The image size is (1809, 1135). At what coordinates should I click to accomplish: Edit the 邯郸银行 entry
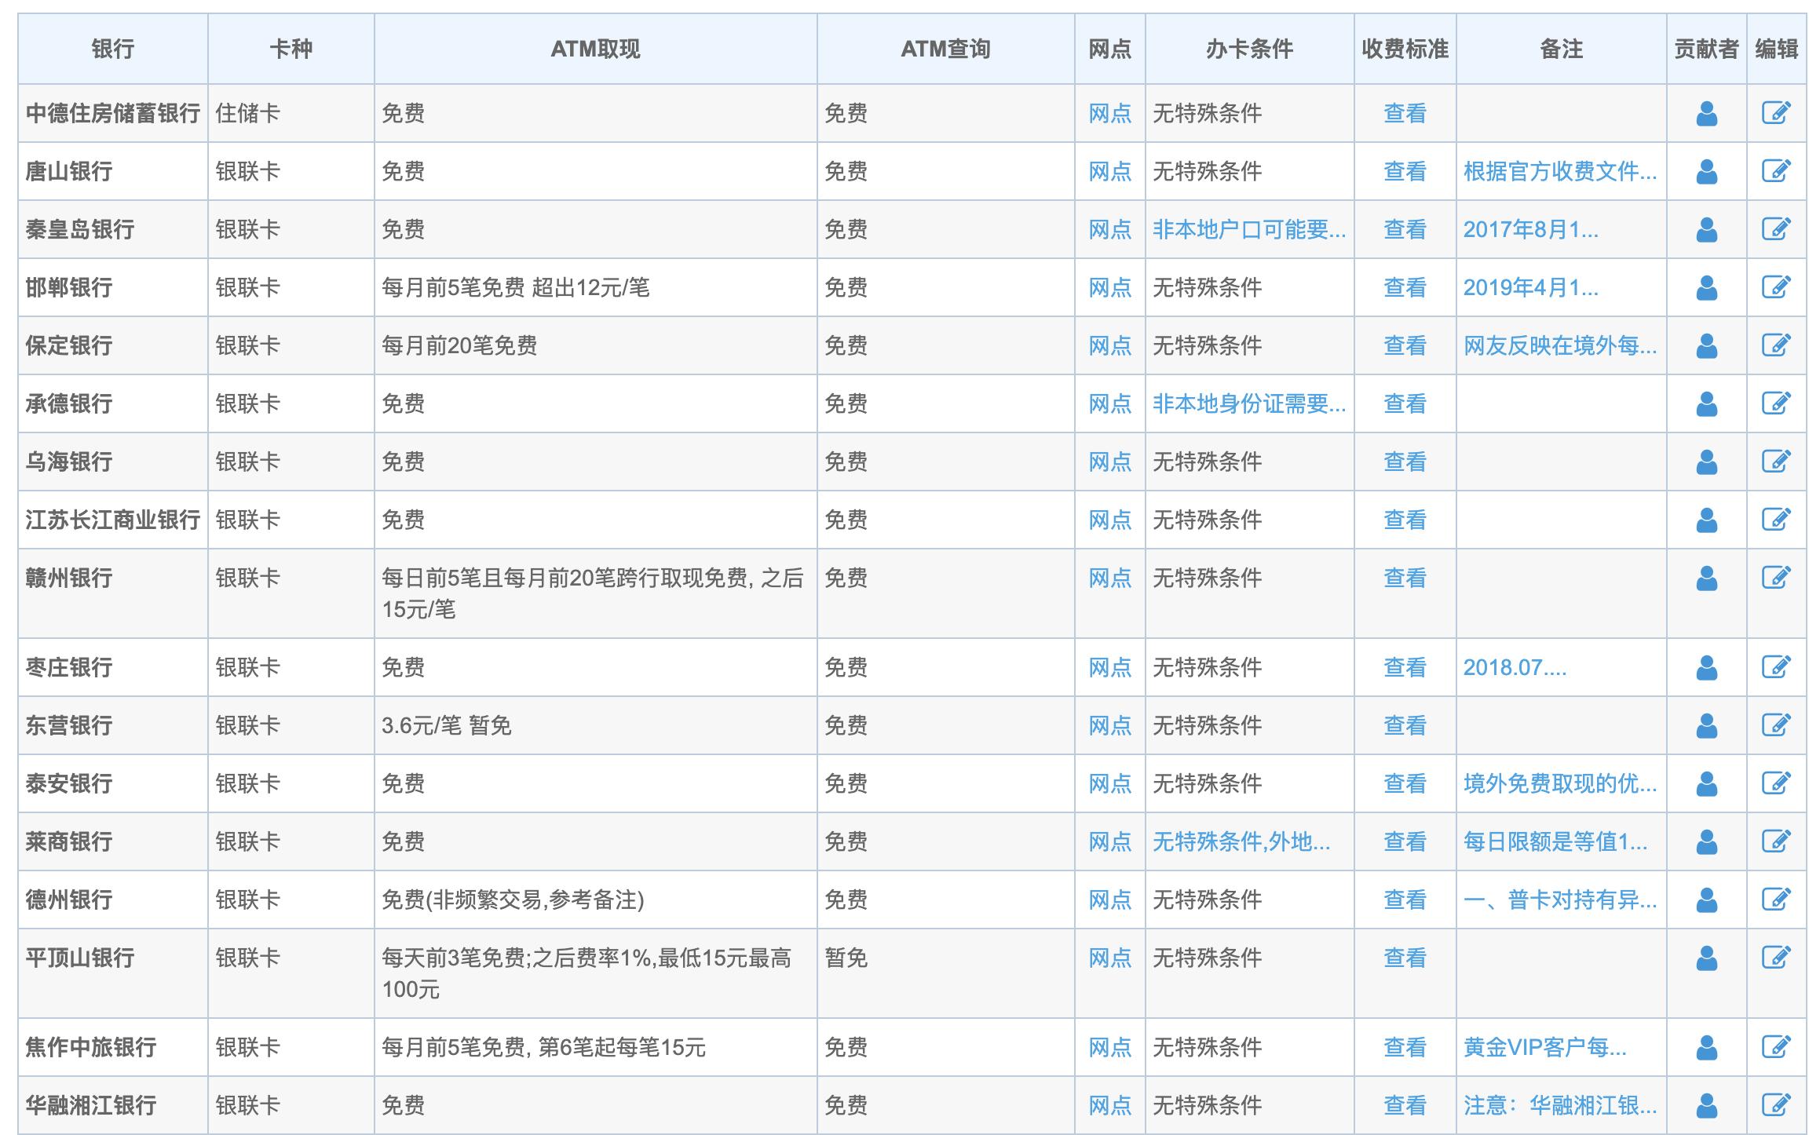[x=1776, y=287]
